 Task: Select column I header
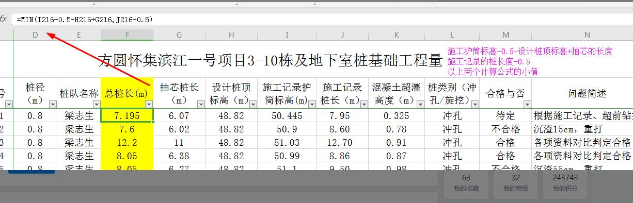pos(287,35)
